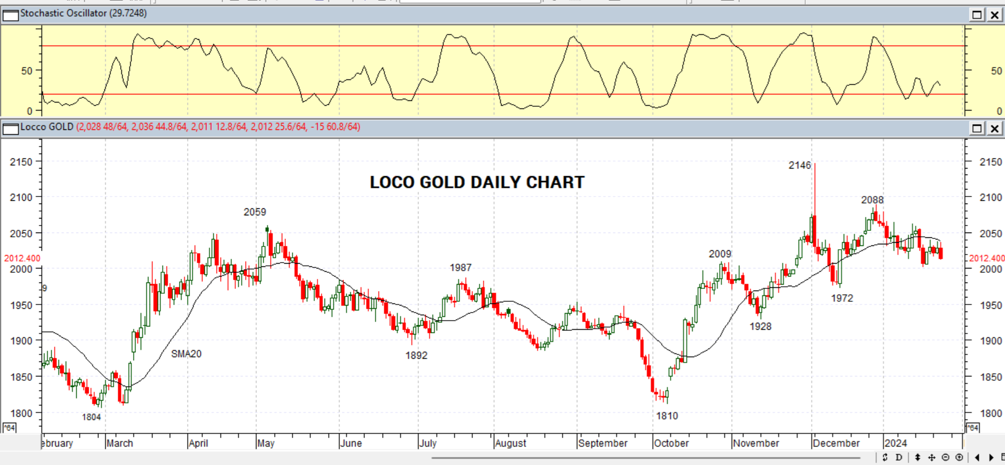Zoom in with the plus circle icon
This screenshot has height=465, width=1005.
pyautogui.click(x=959, y=457)
